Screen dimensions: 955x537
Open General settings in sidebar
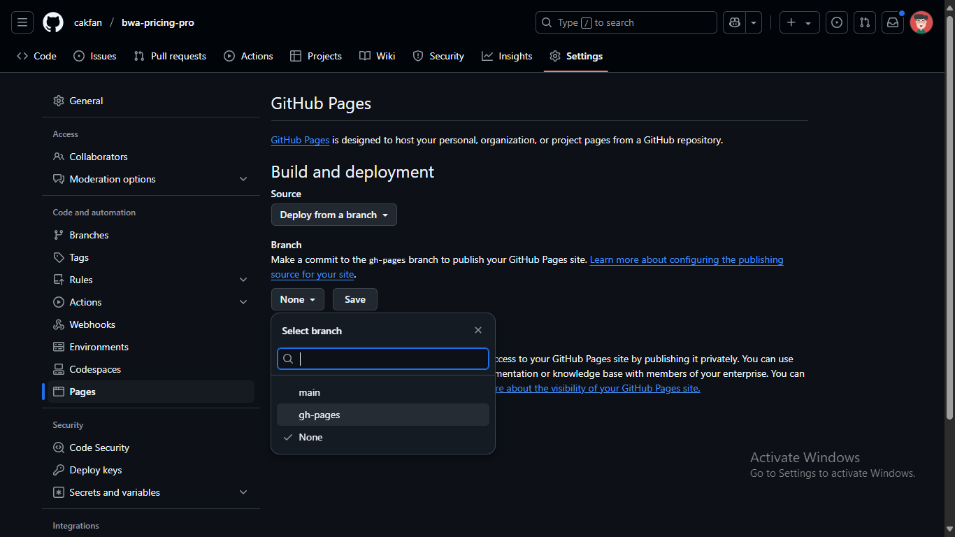151,101
